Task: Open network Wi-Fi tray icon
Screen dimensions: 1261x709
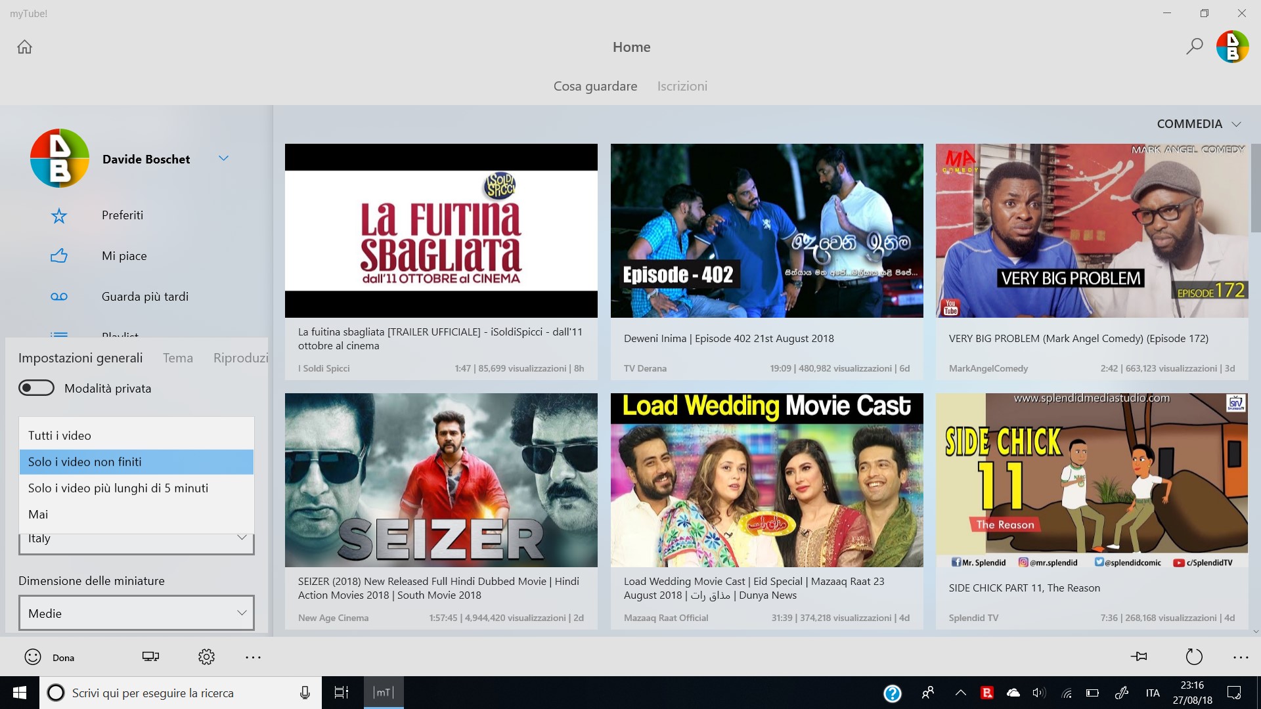Action: click(1067, 693)
